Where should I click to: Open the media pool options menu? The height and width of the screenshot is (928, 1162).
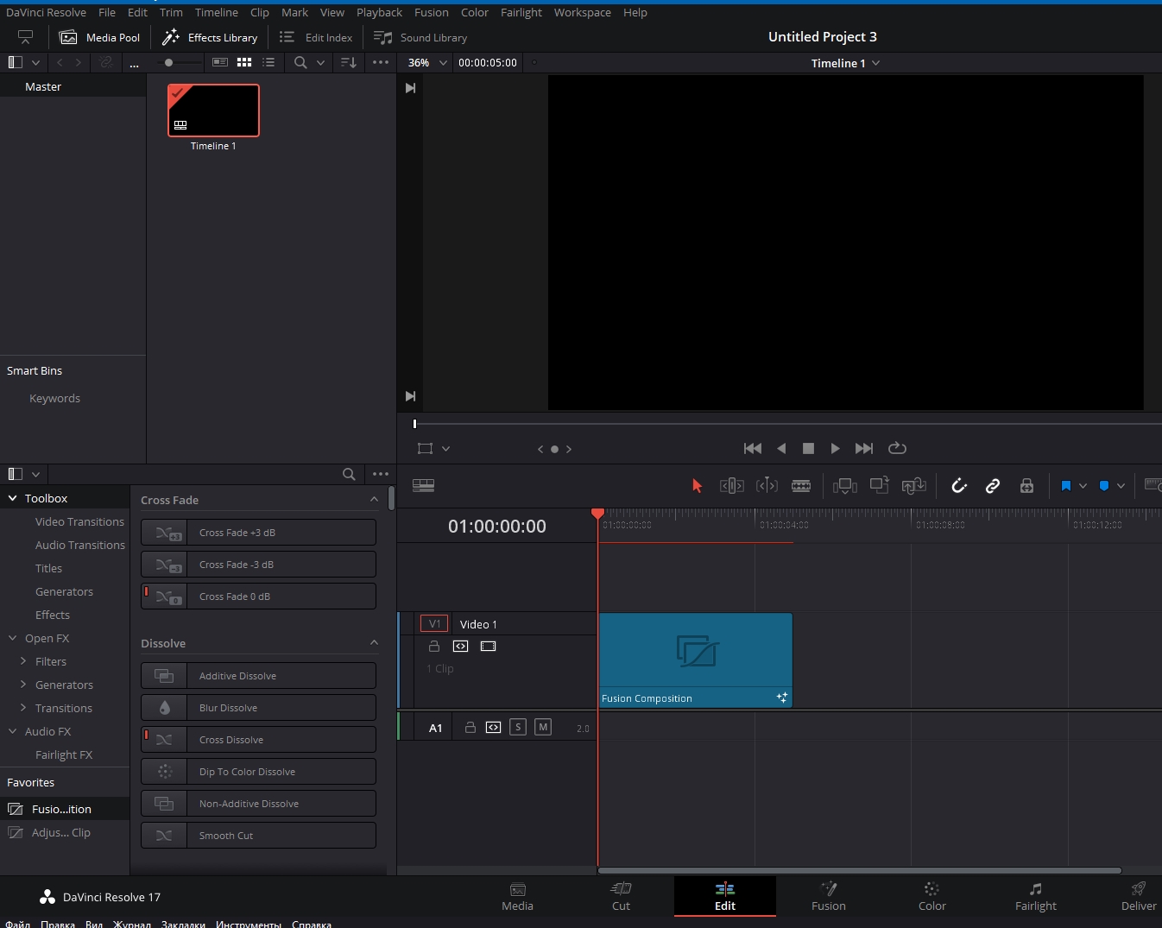click(381, 62)
